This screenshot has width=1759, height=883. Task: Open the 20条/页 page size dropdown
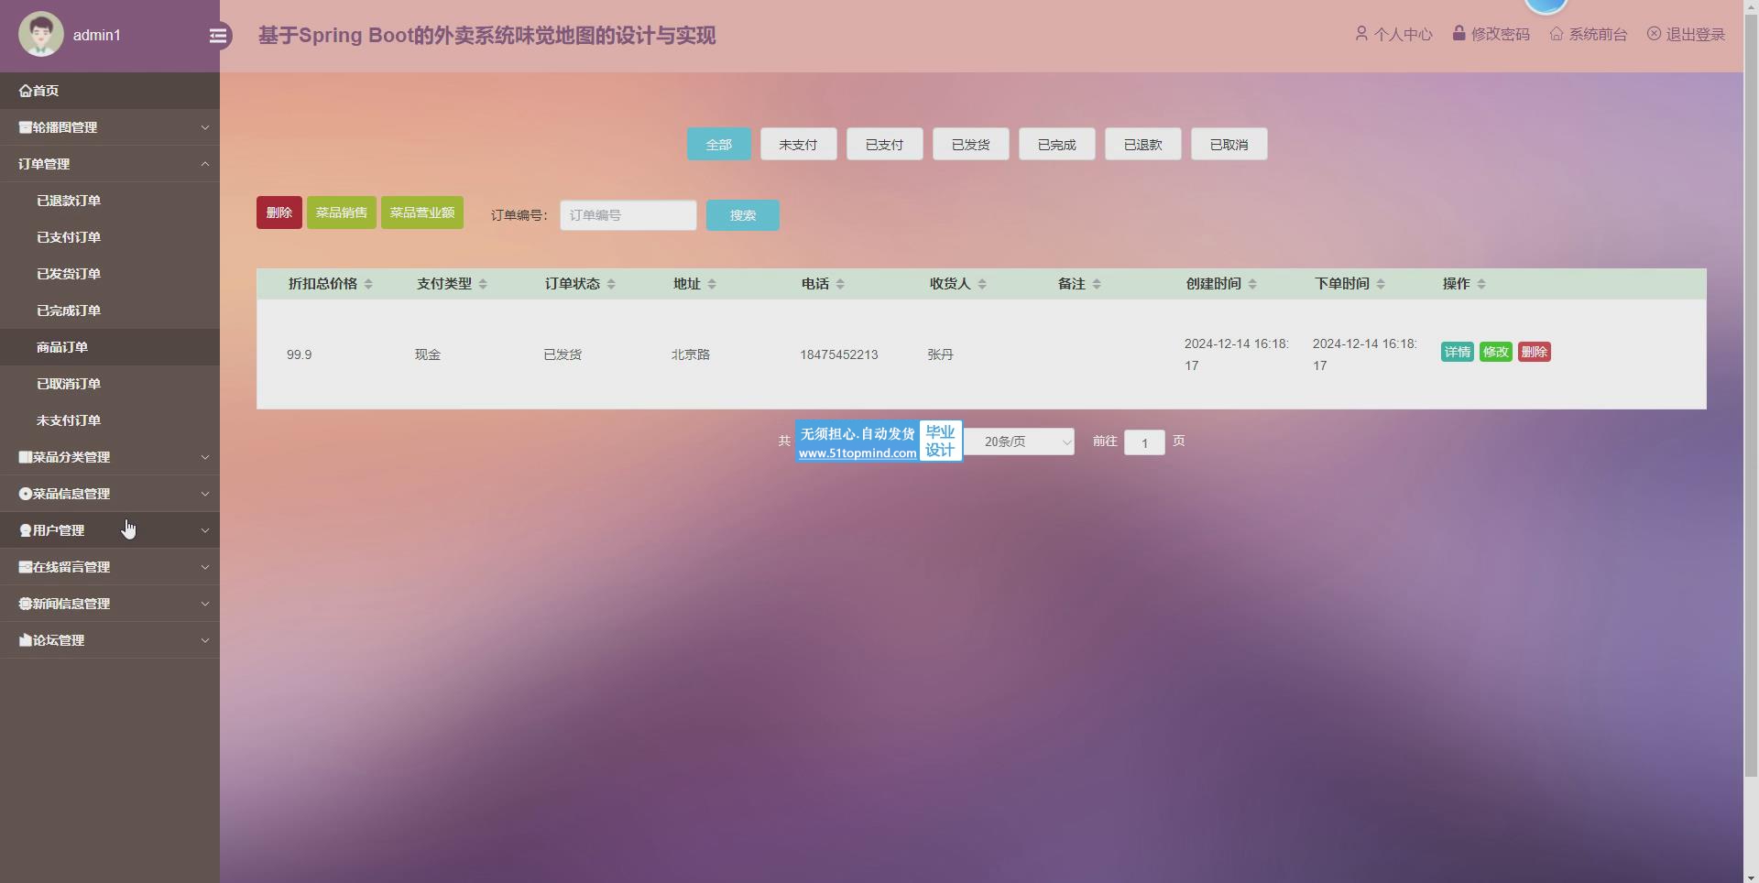[x=1019, y=441]
